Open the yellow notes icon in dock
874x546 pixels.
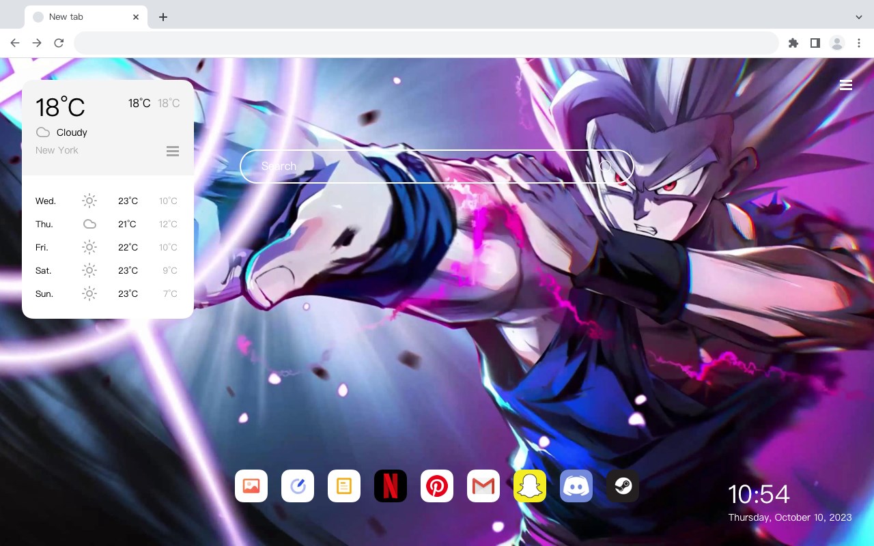pyautogui.click(x=344, y=486)
